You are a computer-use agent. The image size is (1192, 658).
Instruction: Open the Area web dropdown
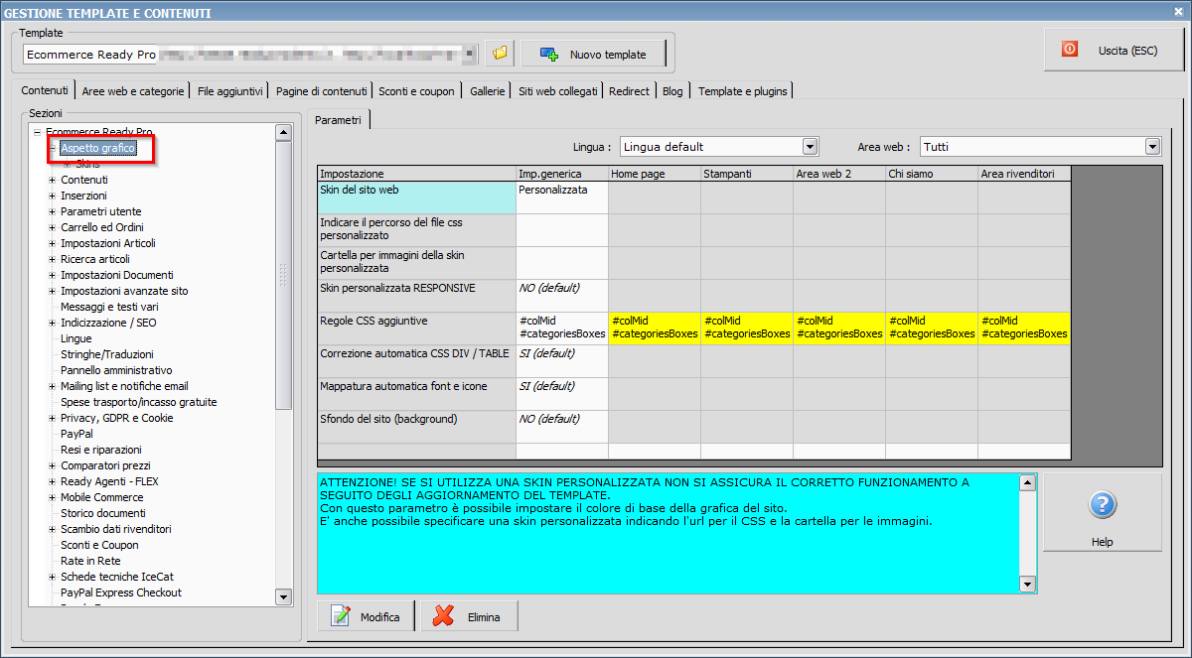tap(1152, 147)
